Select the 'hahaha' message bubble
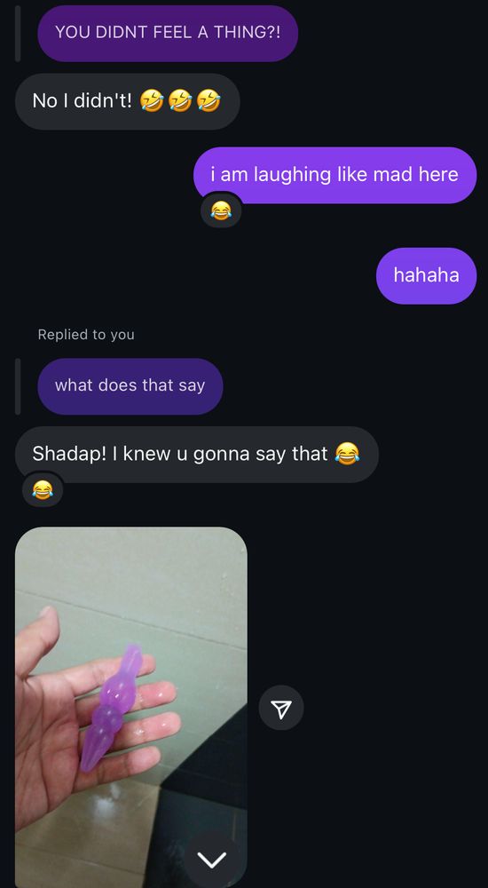 426,276
